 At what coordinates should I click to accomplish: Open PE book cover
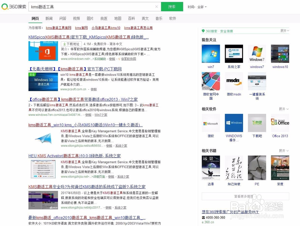click(257, 168)
